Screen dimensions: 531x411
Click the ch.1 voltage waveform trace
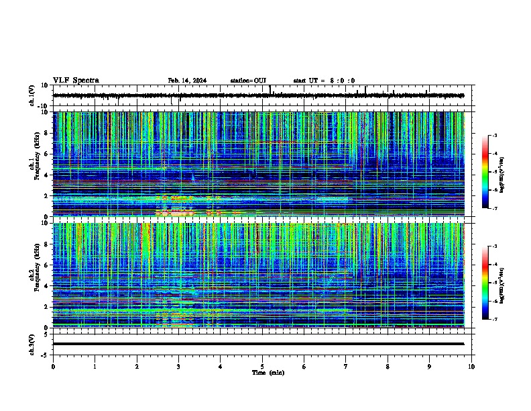258,95
